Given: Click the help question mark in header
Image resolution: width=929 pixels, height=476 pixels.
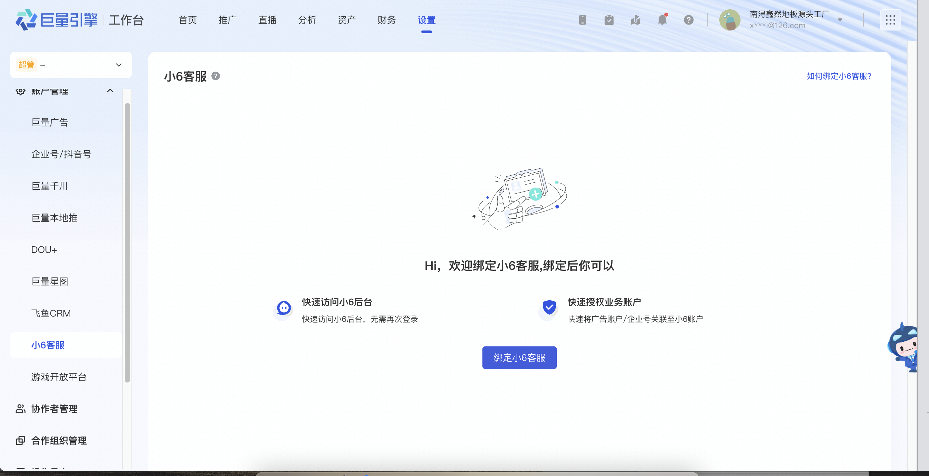Looking at the screenshot, I should point(688,20).
